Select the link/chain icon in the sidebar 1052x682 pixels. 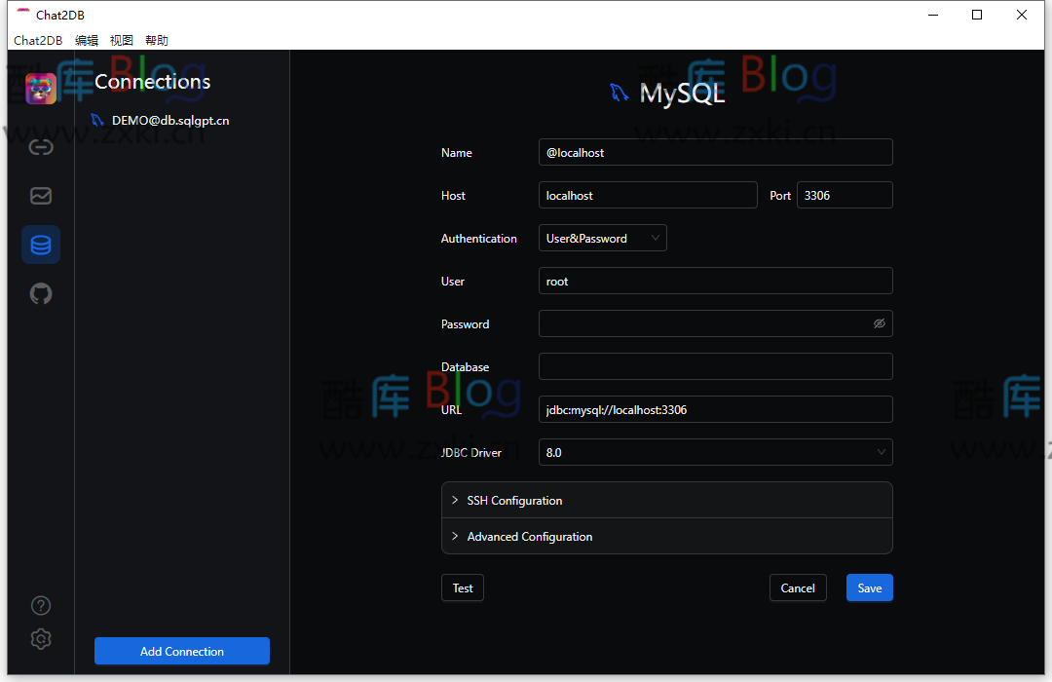point(40,147)
